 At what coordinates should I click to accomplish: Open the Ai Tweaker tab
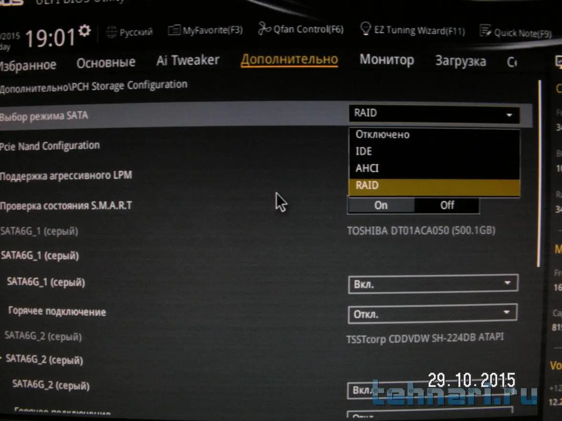[x=187, y=60]
